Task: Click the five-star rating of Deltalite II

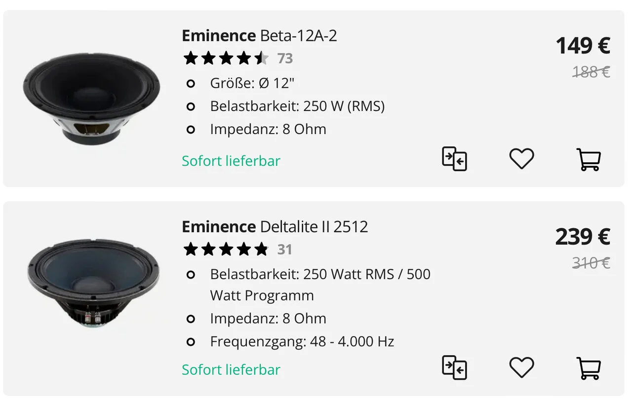Action: click(226, 250)
